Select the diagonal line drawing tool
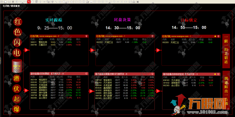 pyautogui.click(x=56, y=2)
